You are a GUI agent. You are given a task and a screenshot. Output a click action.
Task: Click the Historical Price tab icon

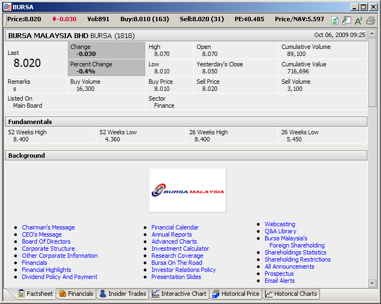(216, 294)
